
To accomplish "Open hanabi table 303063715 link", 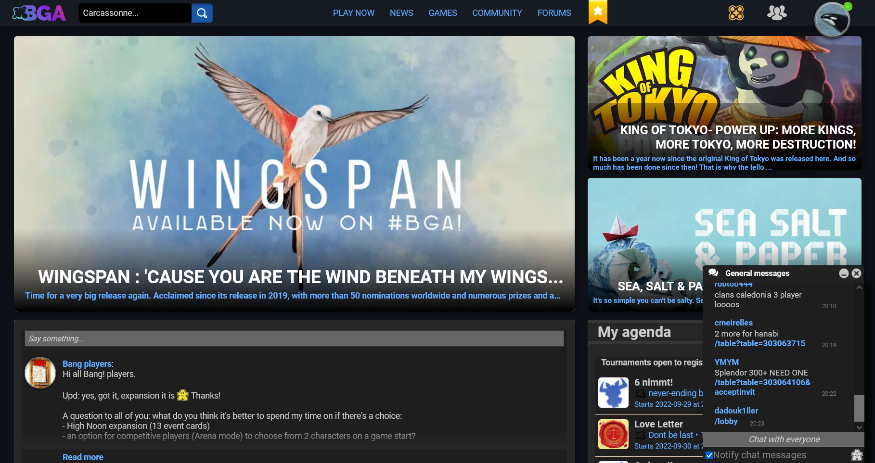I will [x=759, y=343].
